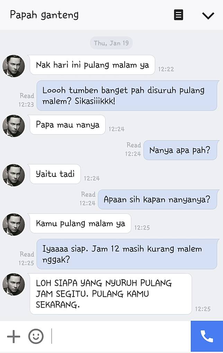Open the smiley emoji picker
Screen dimensions: 223x353
(x=36, y=336)
